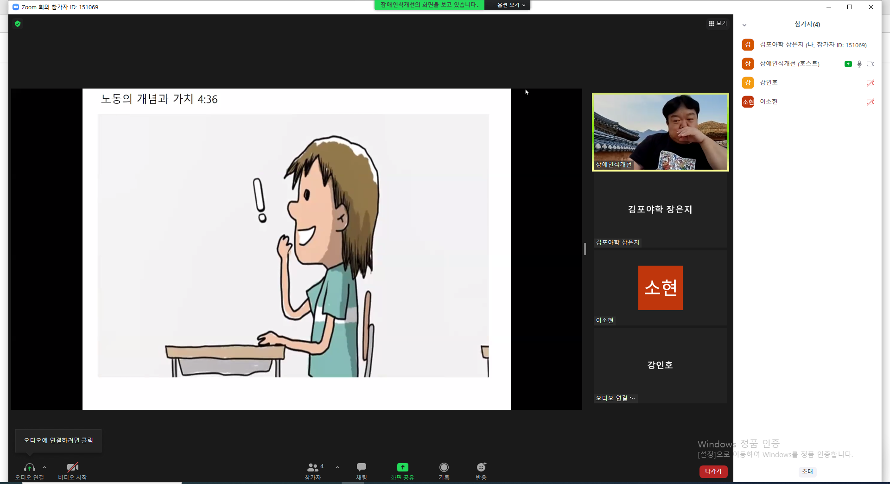
Task: Click 강인호 video-off icon in participant list
Action: coord(871,83)
